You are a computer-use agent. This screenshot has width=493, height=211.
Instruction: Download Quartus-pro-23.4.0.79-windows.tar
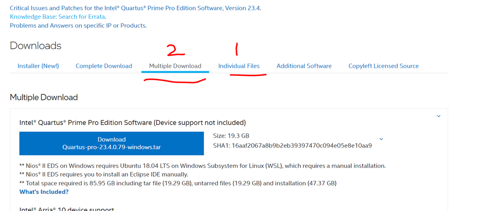pos(112,143)
